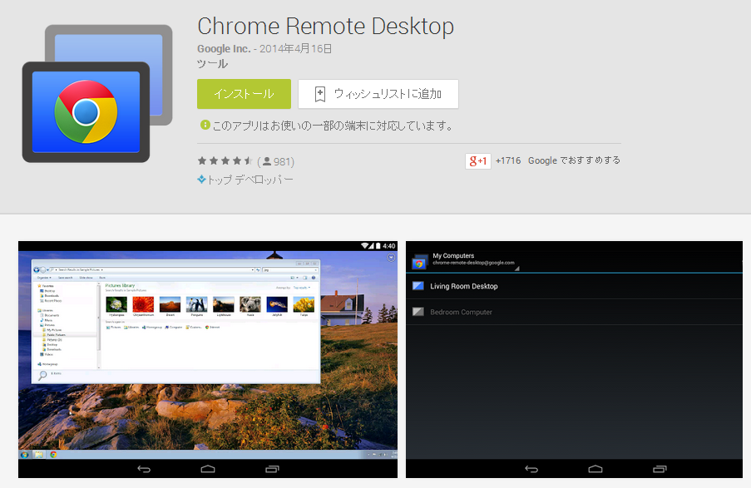The width and height of the screenshot is (751, 488).
Task: Click the 981 reviewers count
Action: (x=279, y=162)
